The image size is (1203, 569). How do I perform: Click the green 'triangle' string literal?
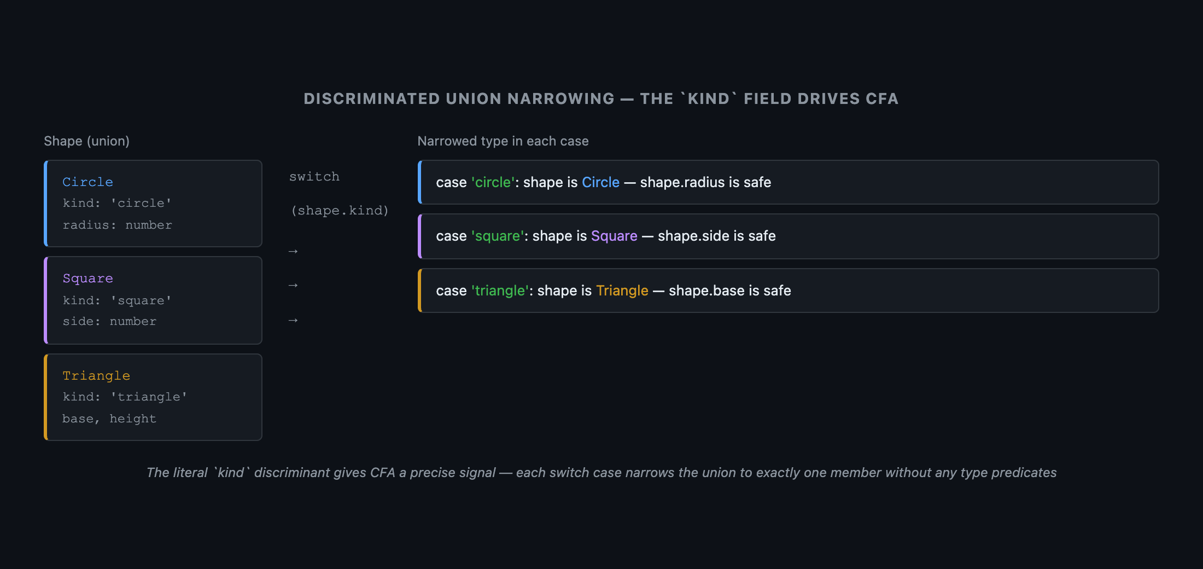point(500,291)
